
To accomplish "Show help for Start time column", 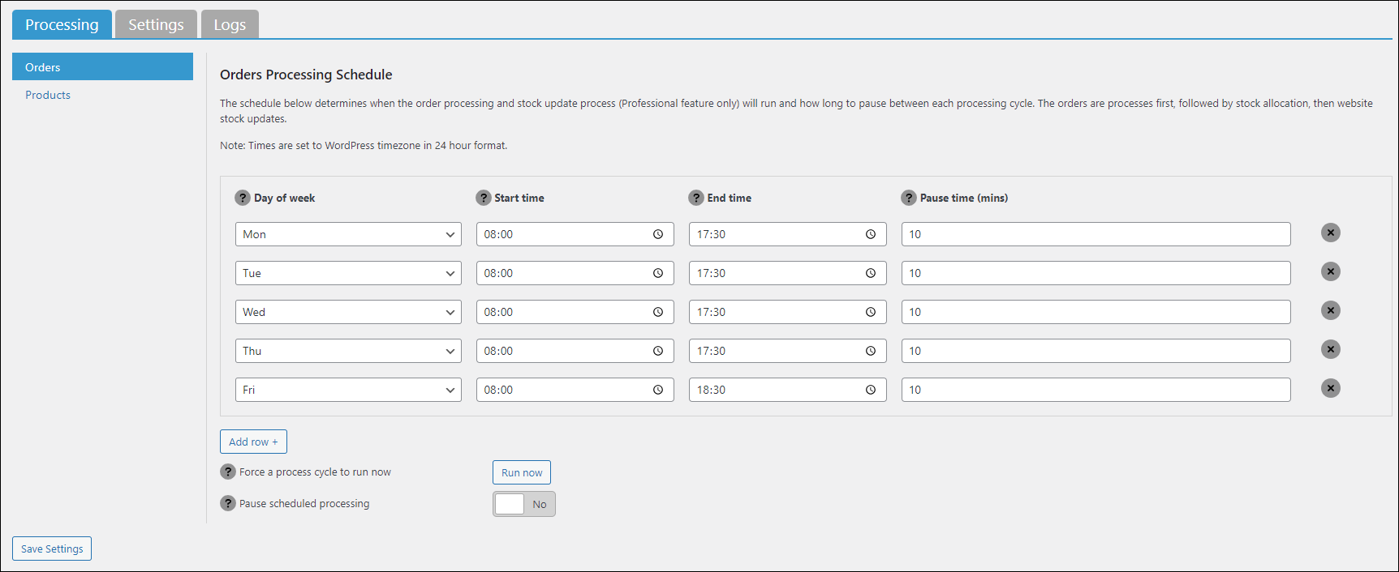I will 484,198.
